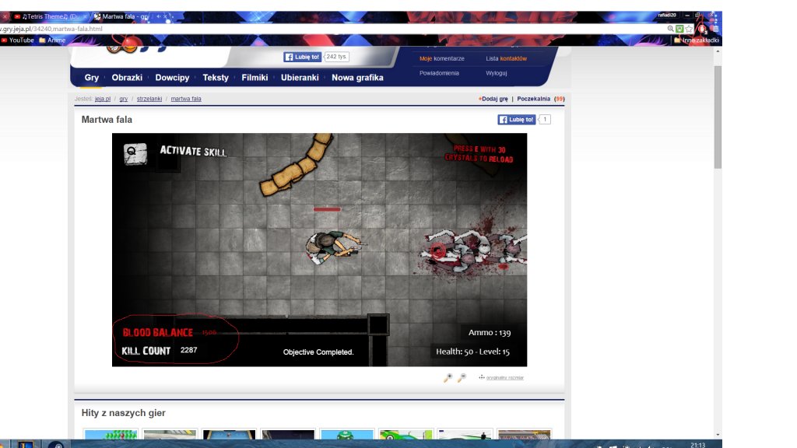Open Lista kontaktów link

click(506, 58)
